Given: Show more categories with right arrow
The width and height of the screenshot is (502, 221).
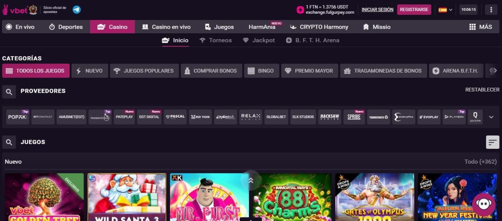Looking at the screenshot, I should 495,71.
